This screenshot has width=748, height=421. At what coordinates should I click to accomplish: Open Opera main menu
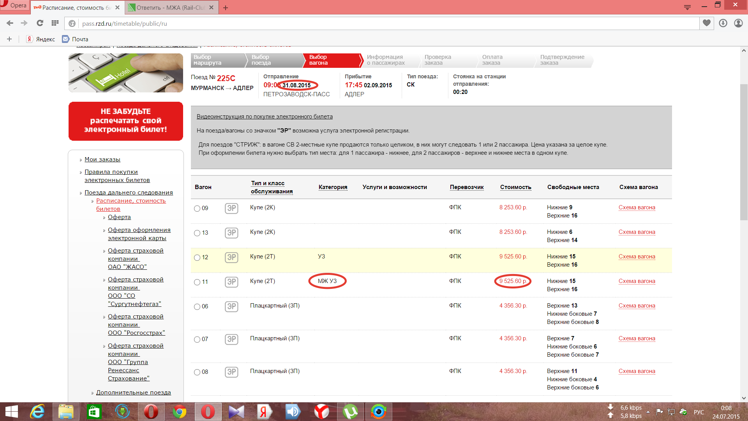click(14, 5)
